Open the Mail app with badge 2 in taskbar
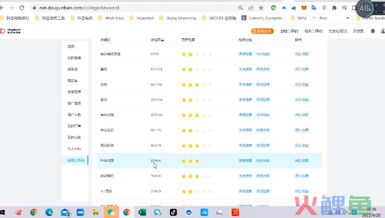This screenshot has width=385, height=218. [x=65, y=213]
